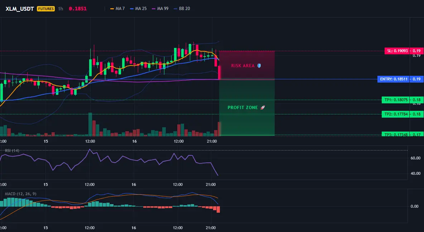Viewport: 424px width, 232px height.
Task: Click the SL: 0.19093 stop-loss label
Action: [x=397, y=51]
